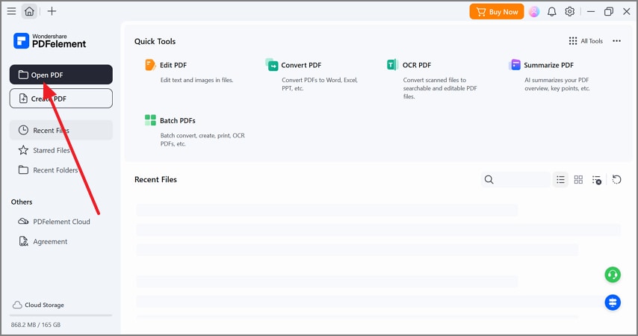
Task: Click the Summarize PDF tool icon
Action: (x=514, y=65)
